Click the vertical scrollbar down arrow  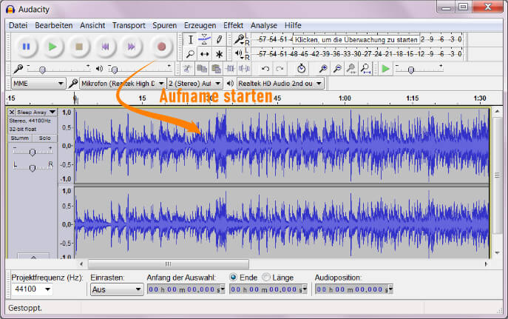498,252
